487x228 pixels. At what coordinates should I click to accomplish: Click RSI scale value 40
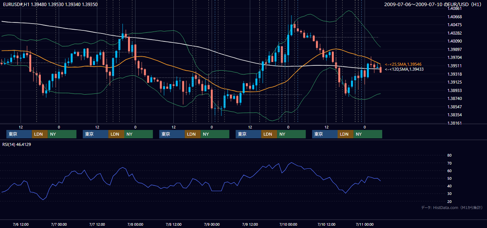(x=449, y=186)
